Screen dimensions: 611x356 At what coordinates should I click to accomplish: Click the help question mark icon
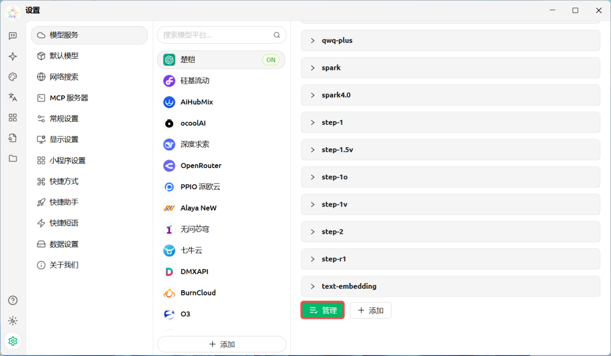[13, 300]
